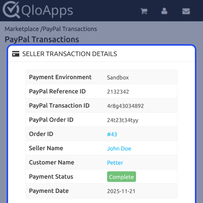Image resolution: width=203 pixels, height=203 pixels.
Task: Click PayPal Transactions breadcrumb item
Action: coord(70,29)
